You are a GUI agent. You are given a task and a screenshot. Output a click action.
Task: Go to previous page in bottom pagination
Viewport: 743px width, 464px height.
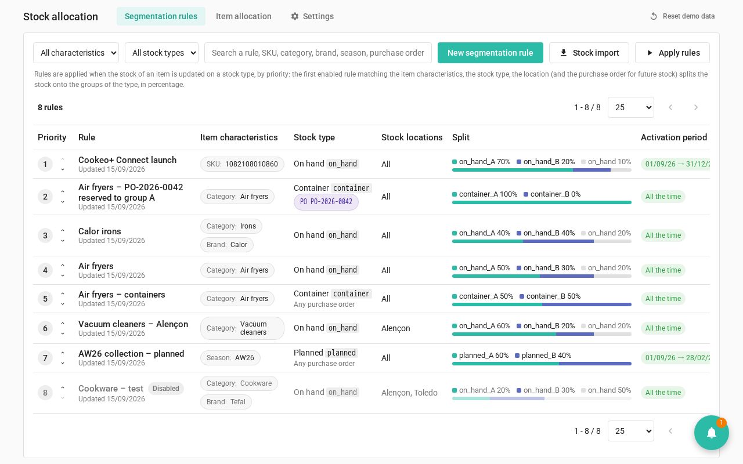click(670, 431)
